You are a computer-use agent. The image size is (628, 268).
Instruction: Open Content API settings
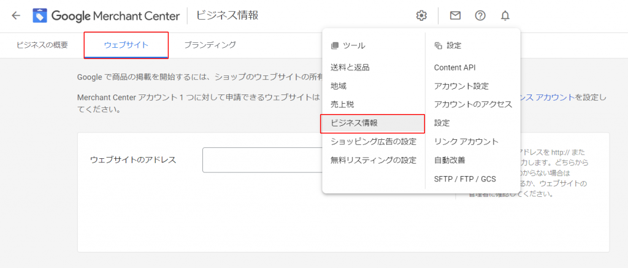(454, 67)
